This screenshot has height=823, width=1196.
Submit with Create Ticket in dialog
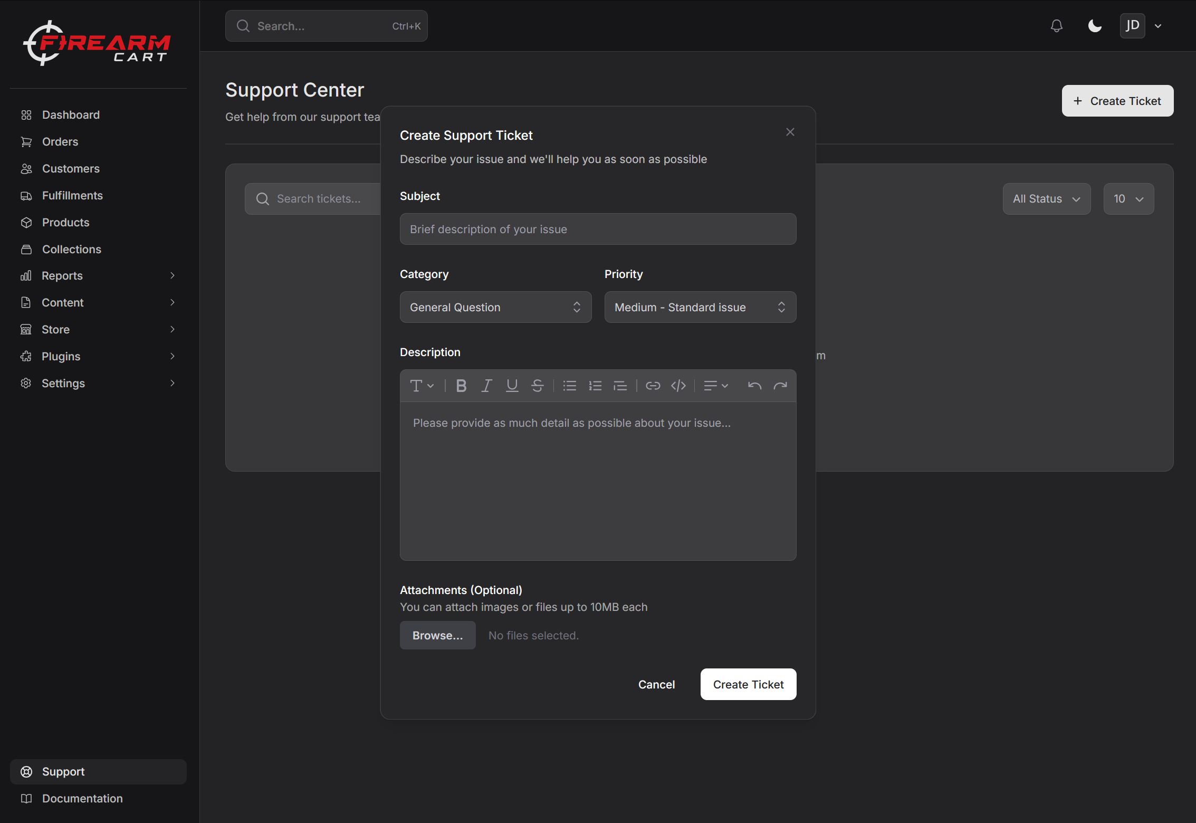748,684
